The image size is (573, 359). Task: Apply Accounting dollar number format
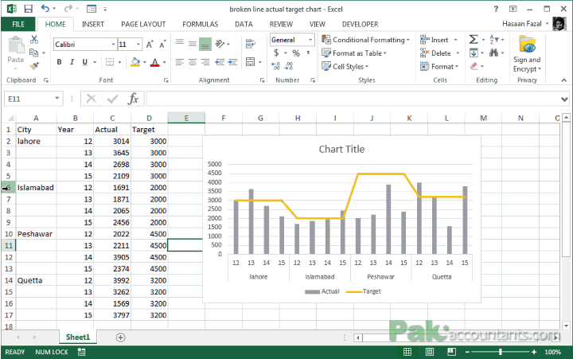point(276,53)
